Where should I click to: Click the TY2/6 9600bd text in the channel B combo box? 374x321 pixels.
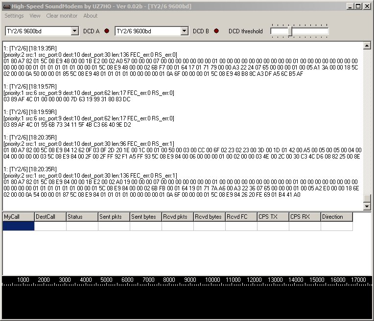coord(134,31)
